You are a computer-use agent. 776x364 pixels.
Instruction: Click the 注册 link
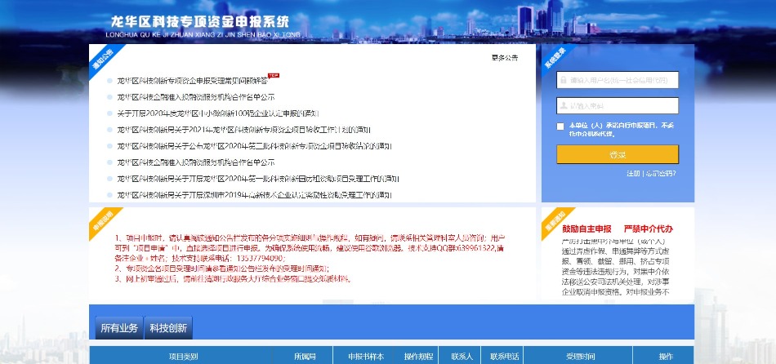coord(633,173)
